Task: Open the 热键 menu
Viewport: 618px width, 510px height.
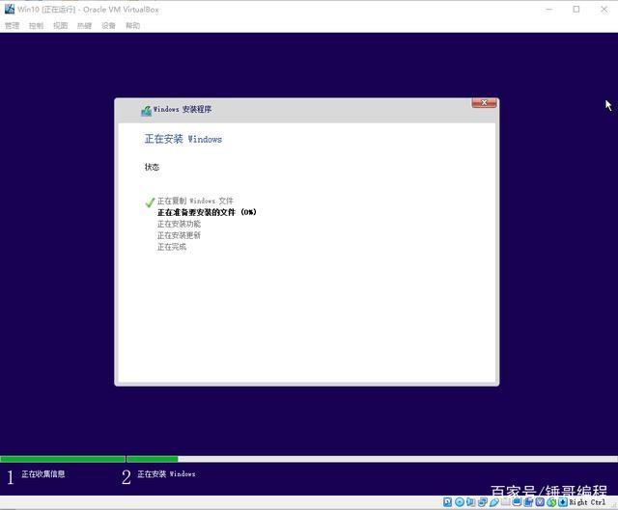Action: (x=84, y=26)
